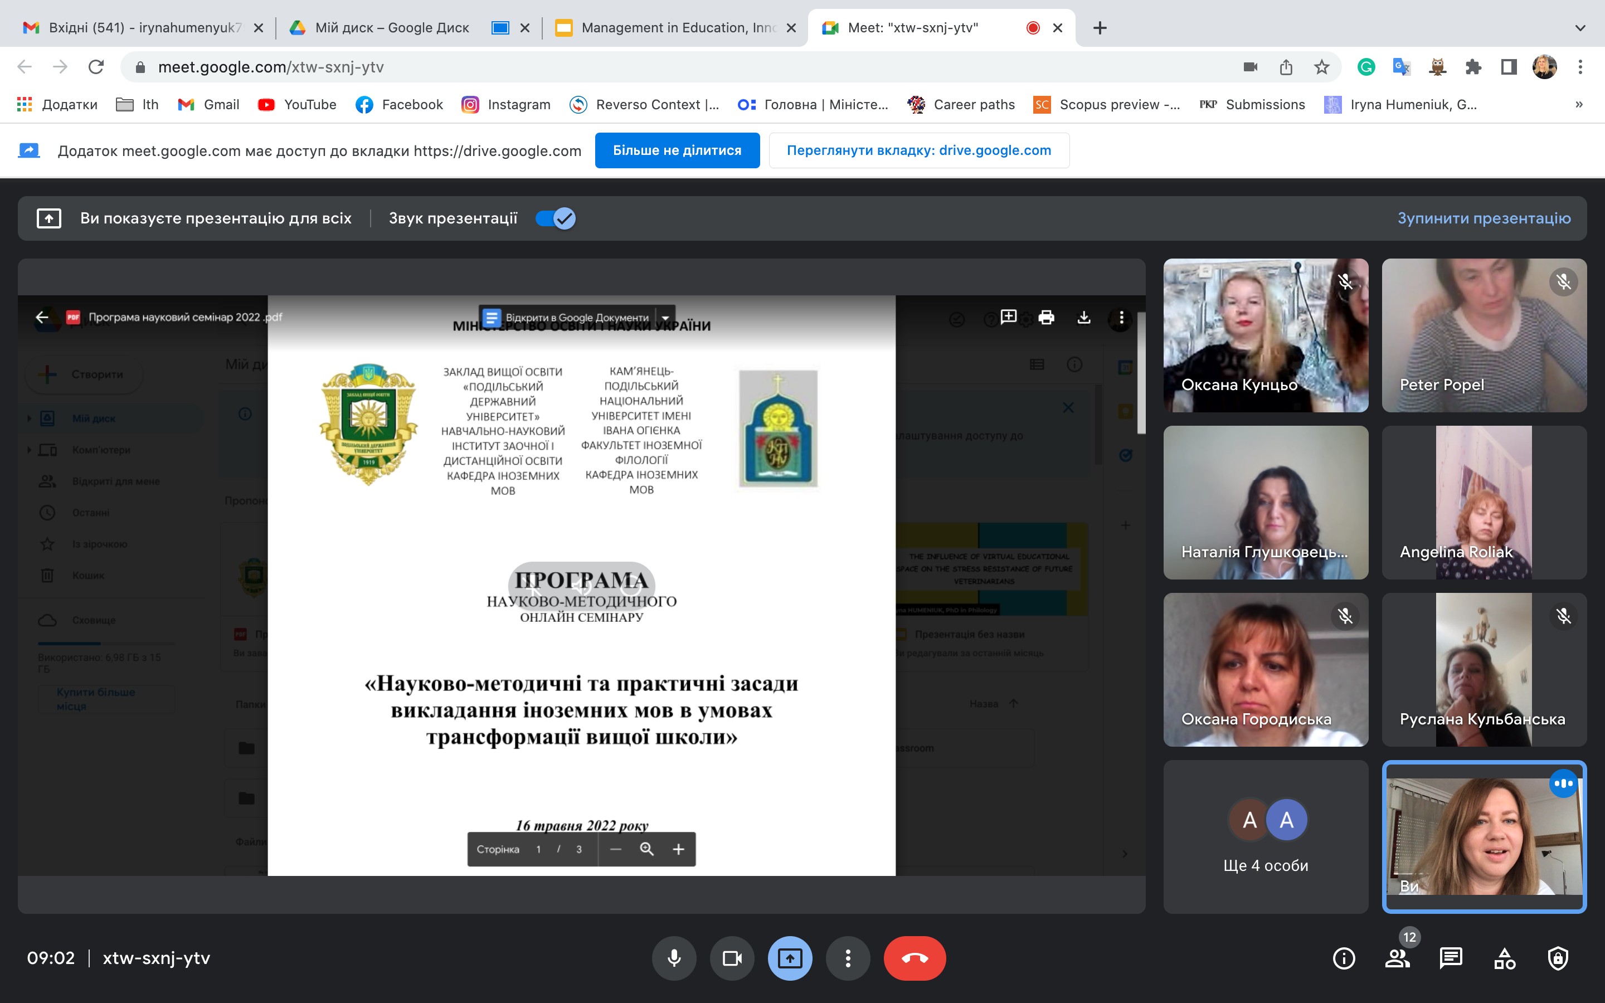This screenshot has width=1605, height=1003.
Task: Open the meeting chat panel
Action: pos(1451,958)
